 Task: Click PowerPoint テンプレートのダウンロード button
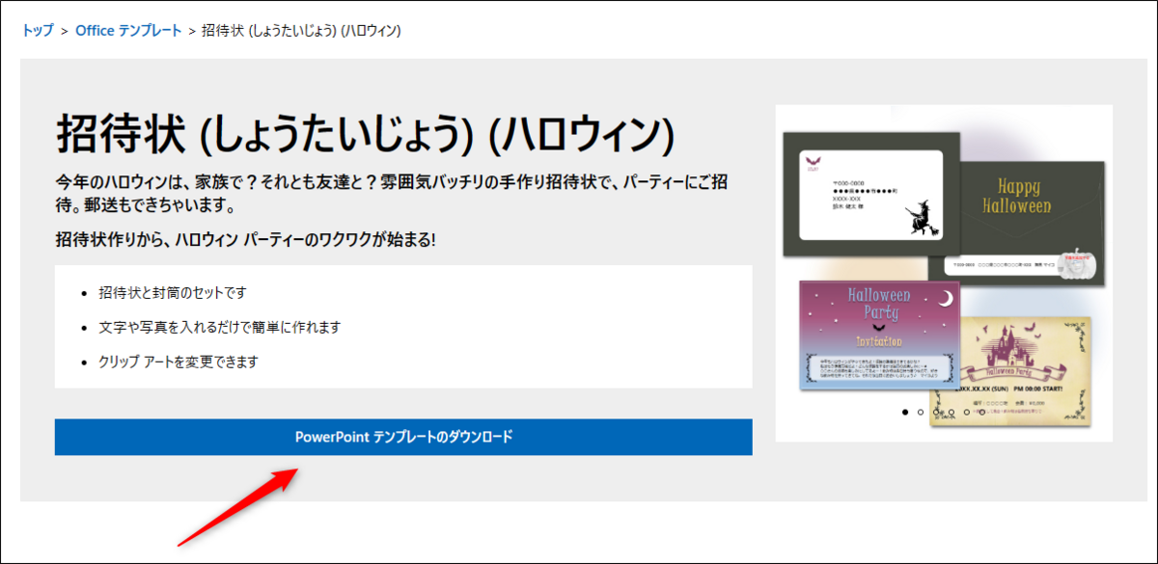pos(403,437)
